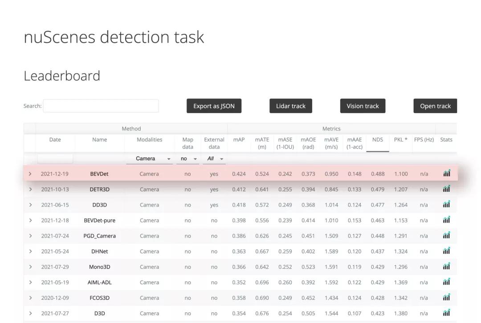Open the Vision track leaderboard

pyautogui.click(x=363, y=106)
